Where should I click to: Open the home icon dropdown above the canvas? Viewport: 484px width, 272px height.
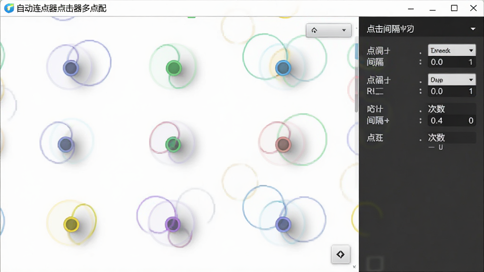point(328,30)
